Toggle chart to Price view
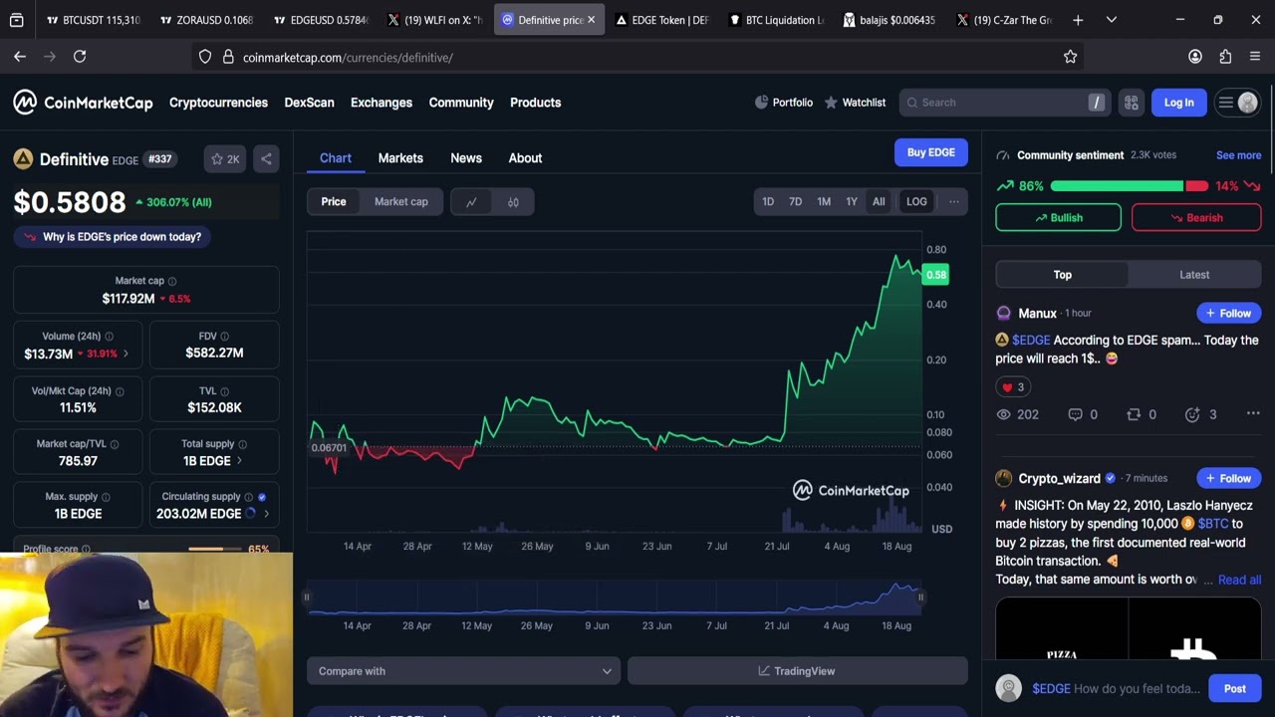Screen dimensions: 1275x717 (x=334, y=202)
